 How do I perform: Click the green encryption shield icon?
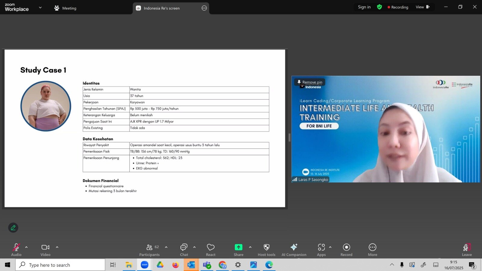380,7
